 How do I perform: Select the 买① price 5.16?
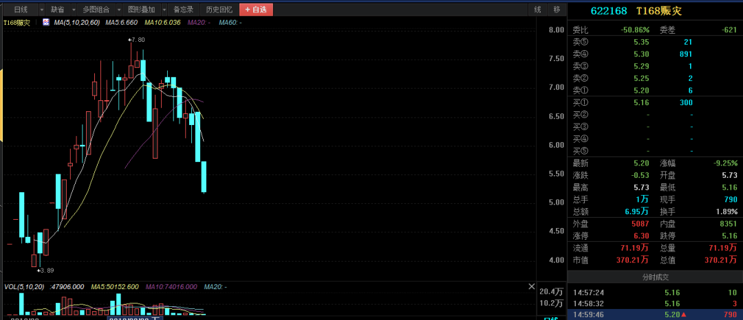[x=641, y=102]
